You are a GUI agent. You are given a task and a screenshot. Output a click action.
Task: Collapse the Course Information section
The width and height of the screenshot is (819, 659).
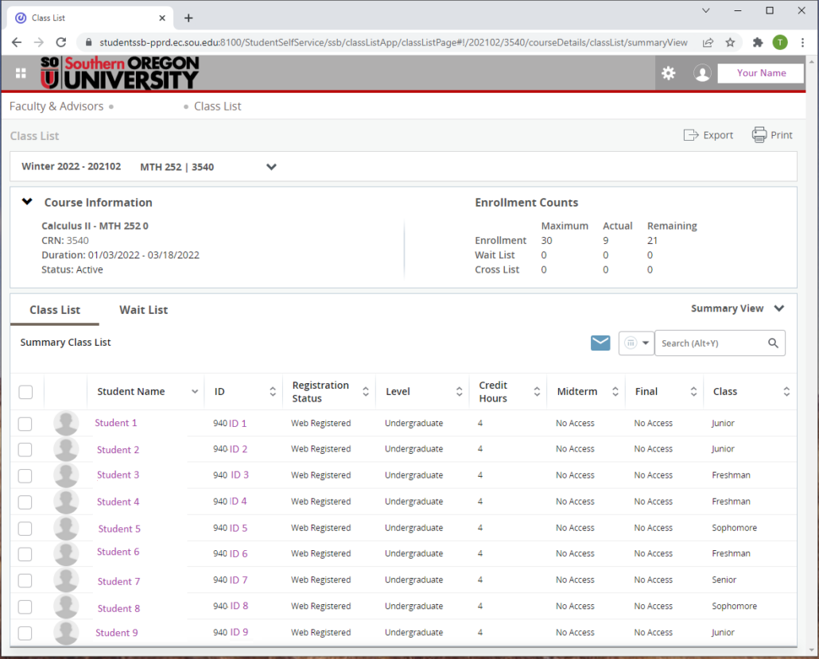(x=26, y=202)
